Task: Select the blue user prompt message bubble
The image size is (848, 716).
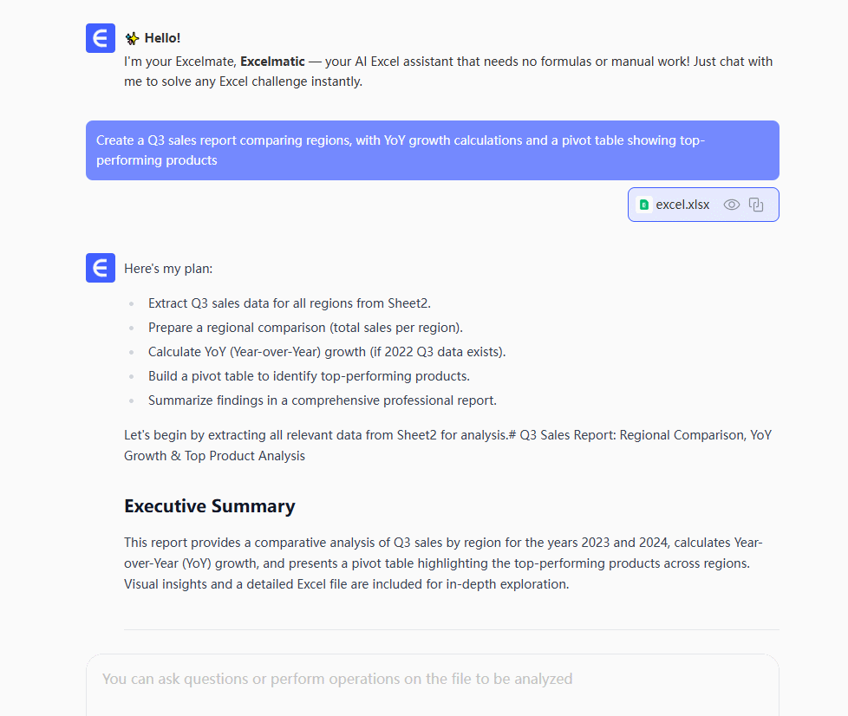Action: point(432,150)
